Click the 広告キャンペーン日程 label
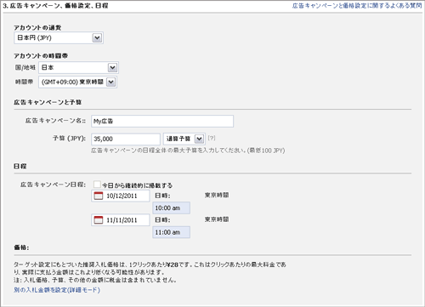 (x=53, y=185)
